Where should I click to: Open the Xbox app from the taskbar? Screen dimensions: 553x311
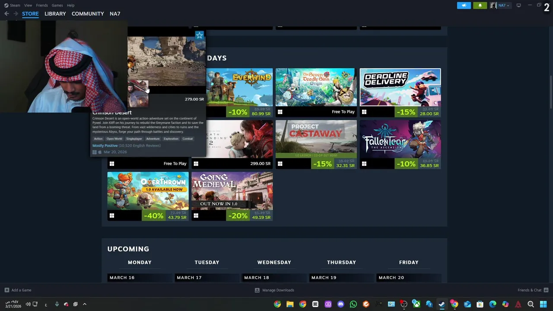(x=416, y=305)
